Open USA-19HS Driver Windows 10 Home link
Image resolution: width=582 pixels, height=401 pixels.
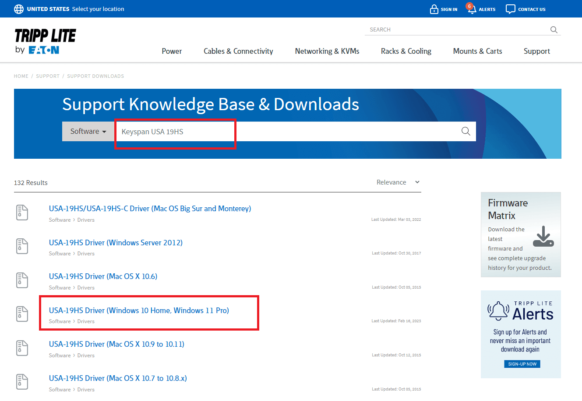point(139,310)
